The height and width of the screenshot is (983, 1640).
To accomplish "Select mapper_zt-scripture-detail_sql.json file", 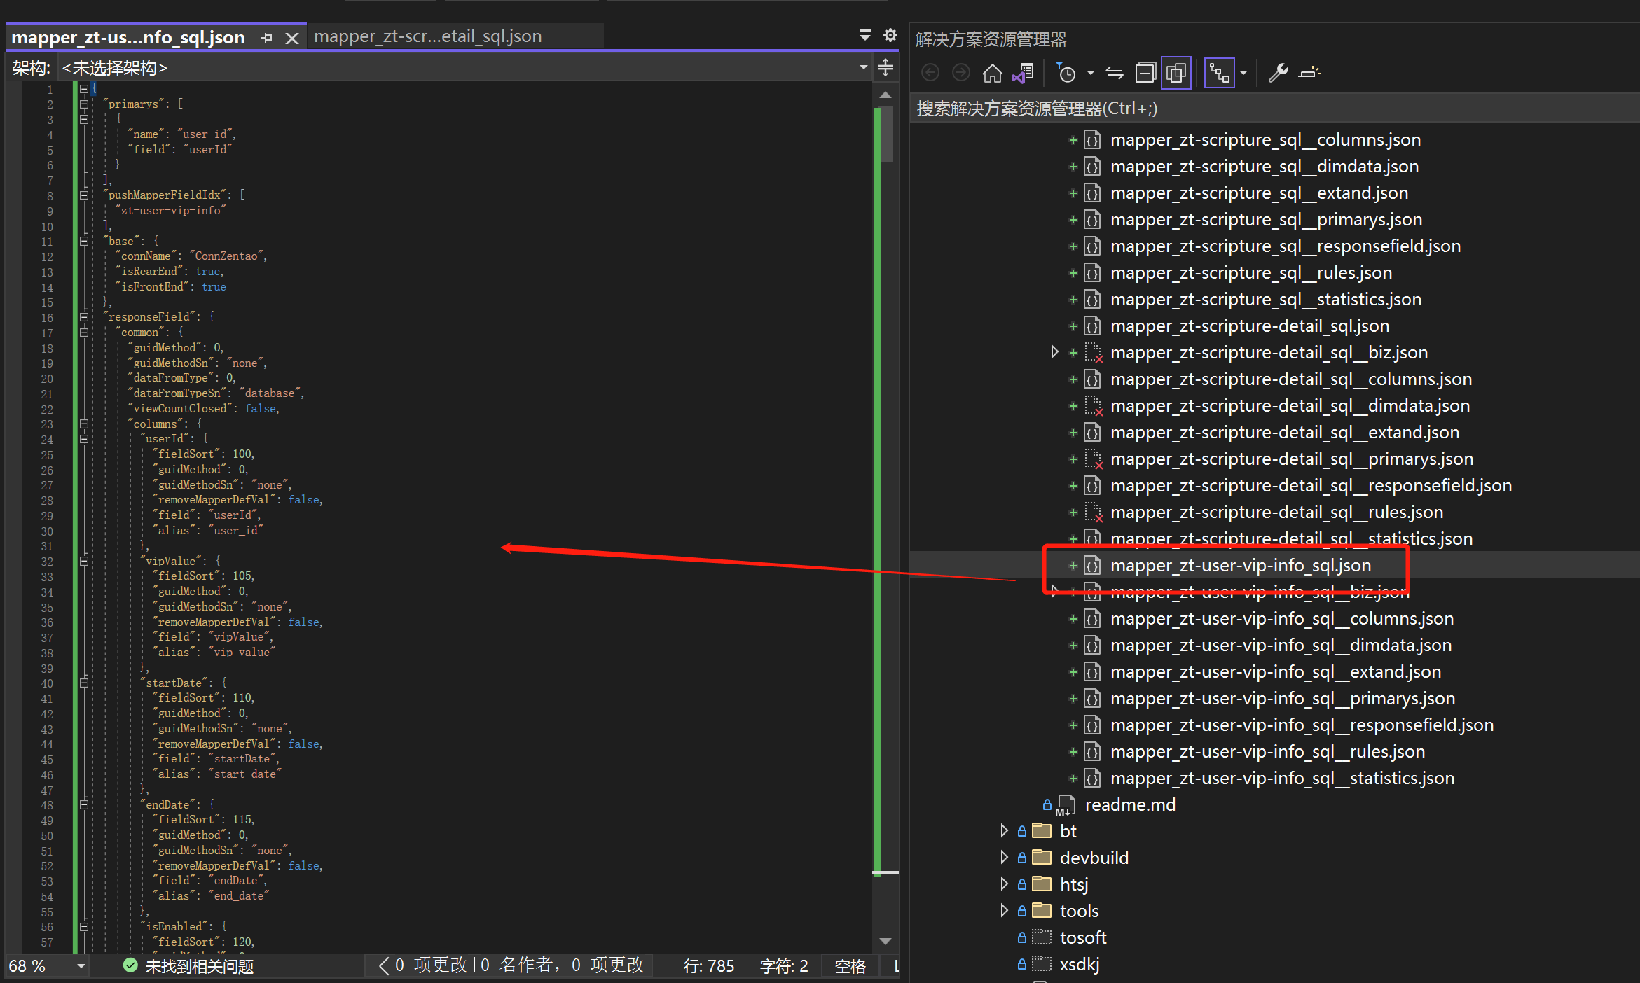I will tap(1249, 326).
